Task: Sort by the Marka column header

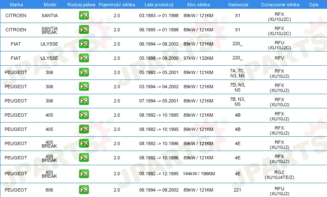Action: pos(16,5)
